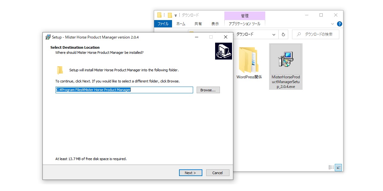Screen dimensions: 383x191
Task: Open the ファイル menu in Explorer
Action: click(163, 24)
